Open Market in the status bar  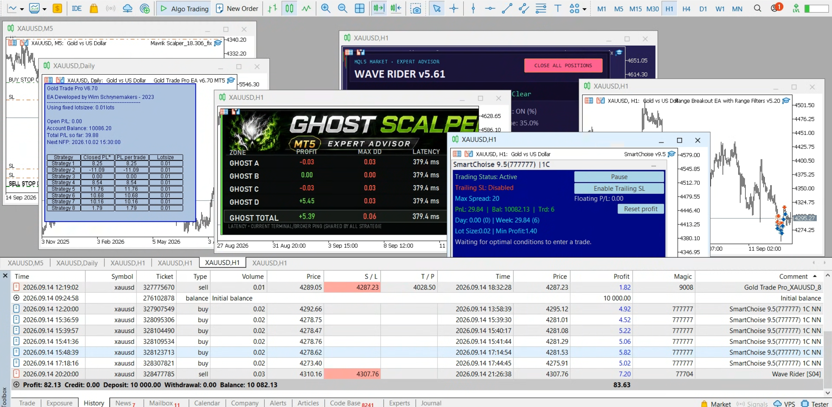[716, 404]
